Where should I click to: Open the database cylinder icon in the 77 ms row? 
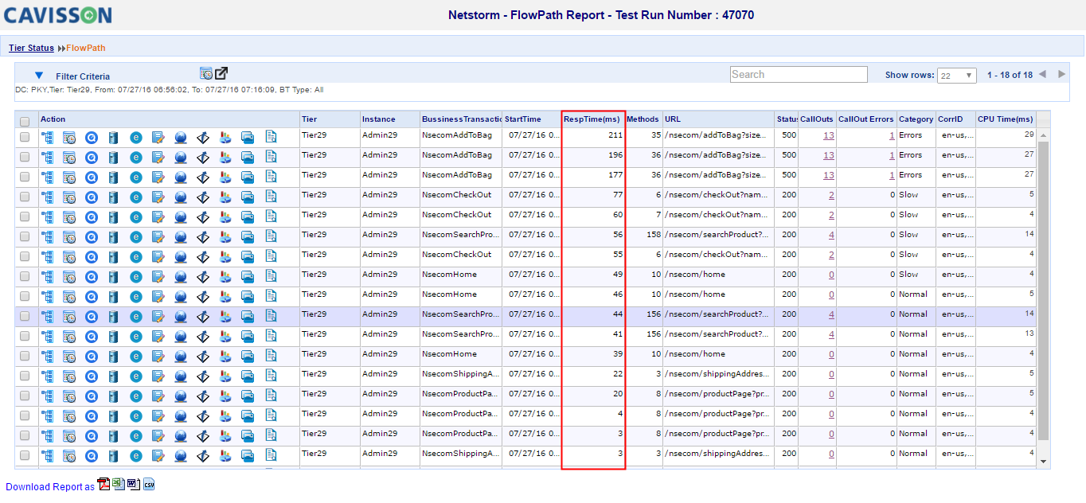[113, 197]
